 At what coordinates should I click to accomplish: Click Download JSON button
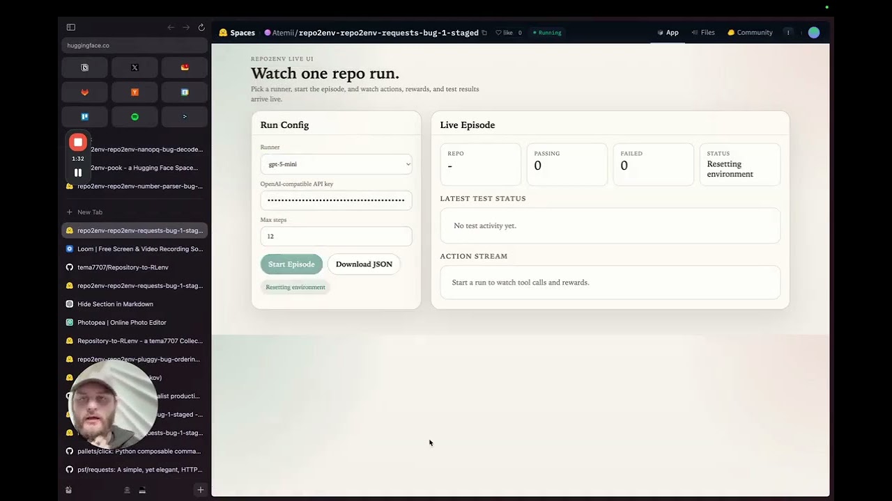(364, 264)
